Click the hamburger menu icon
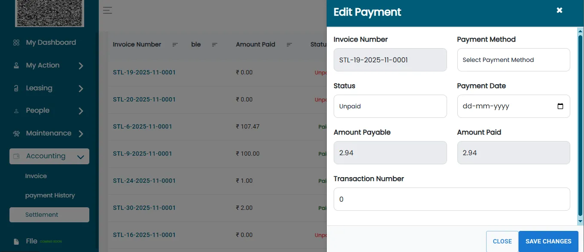Viewport: 584px width, 252px height. [107, 10]
